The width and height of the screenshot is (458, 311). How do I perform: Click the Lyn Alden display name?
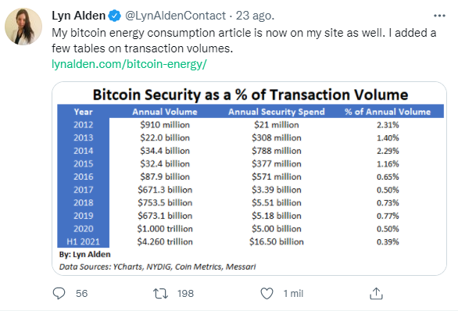pyautogui.click(x=79, y=16)
